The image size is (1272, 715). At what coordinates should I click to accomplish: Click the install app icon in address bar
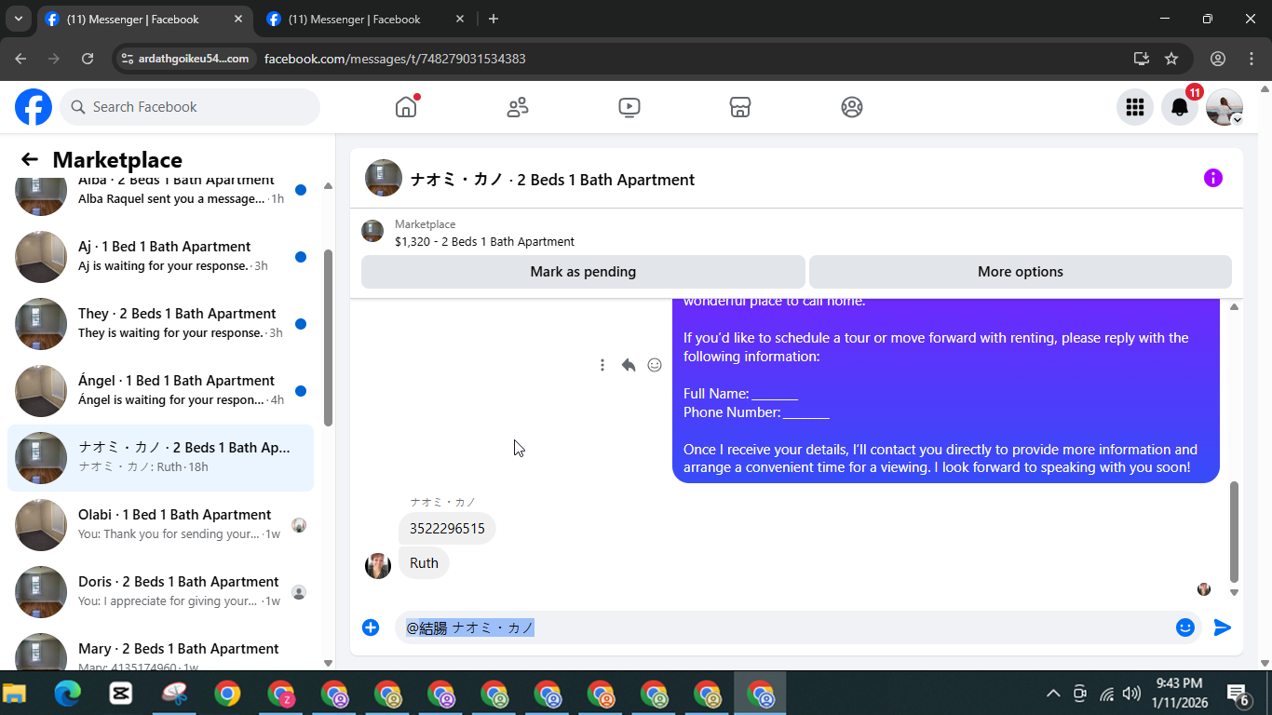point(1142,59)
